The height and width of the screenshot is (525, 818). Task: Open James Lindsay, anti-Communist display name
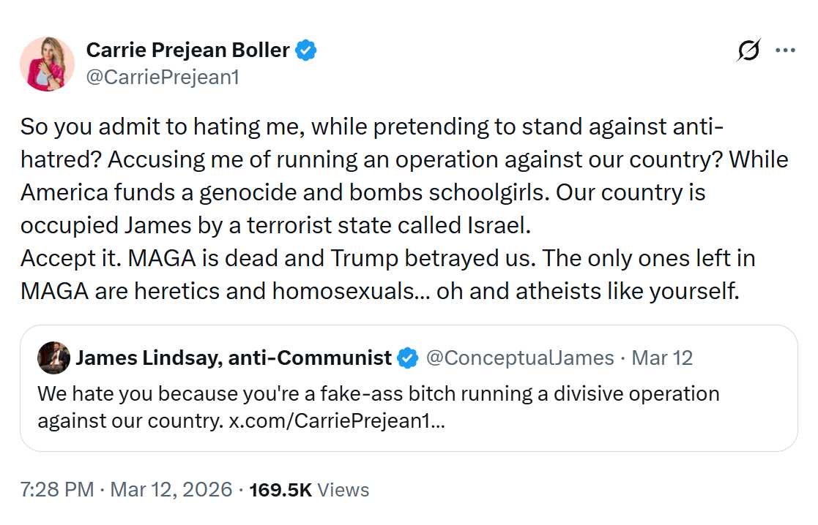click(234, 358)
